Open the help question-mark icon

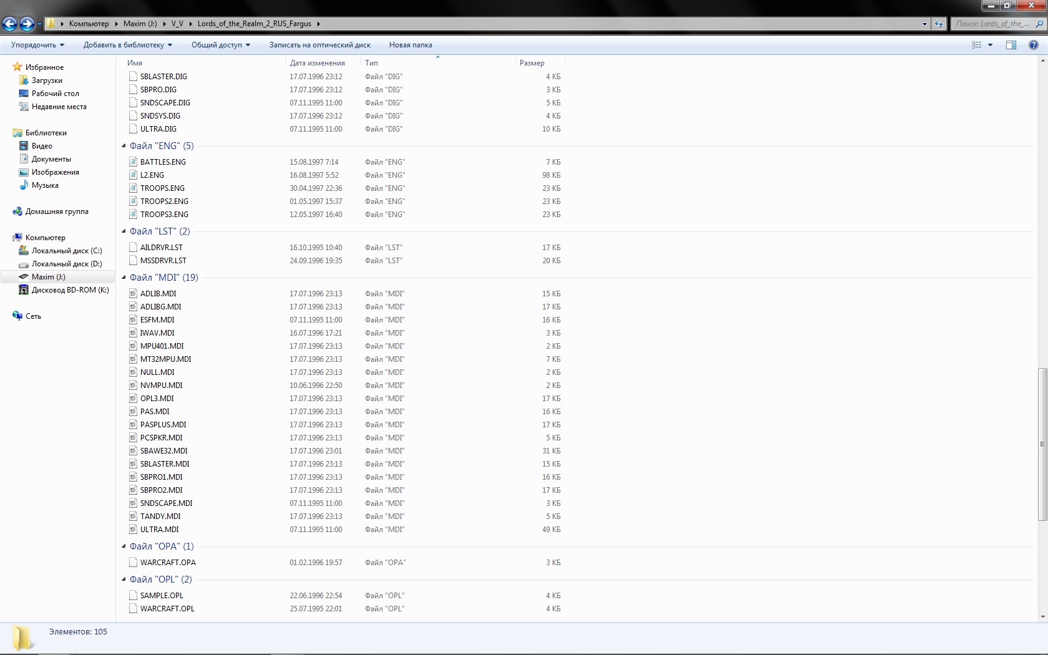[x=1033, y=45]
